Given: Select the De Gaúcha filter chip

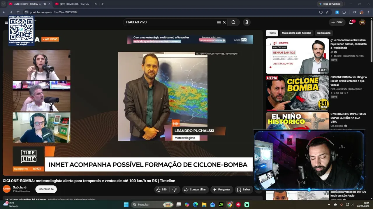Looking at the screenshot, I should (x=324, y=33).
